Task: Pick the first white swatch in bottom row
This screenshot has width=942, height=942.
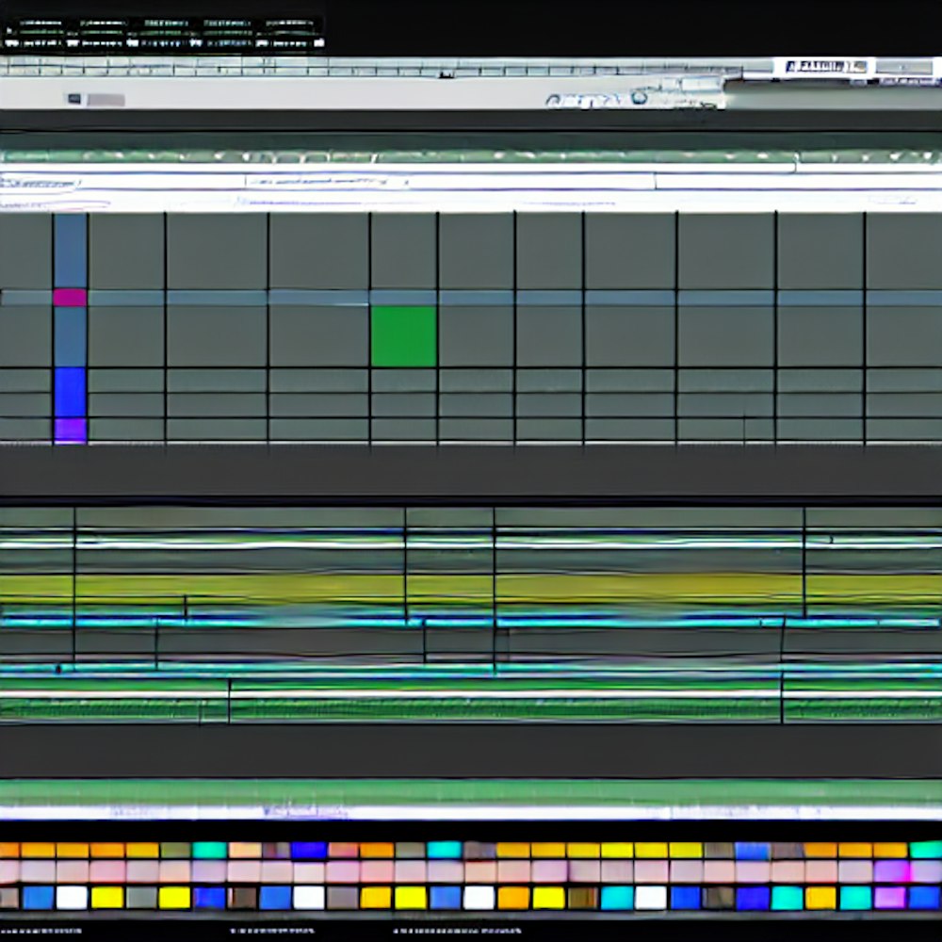Action: tap(72, 898)
